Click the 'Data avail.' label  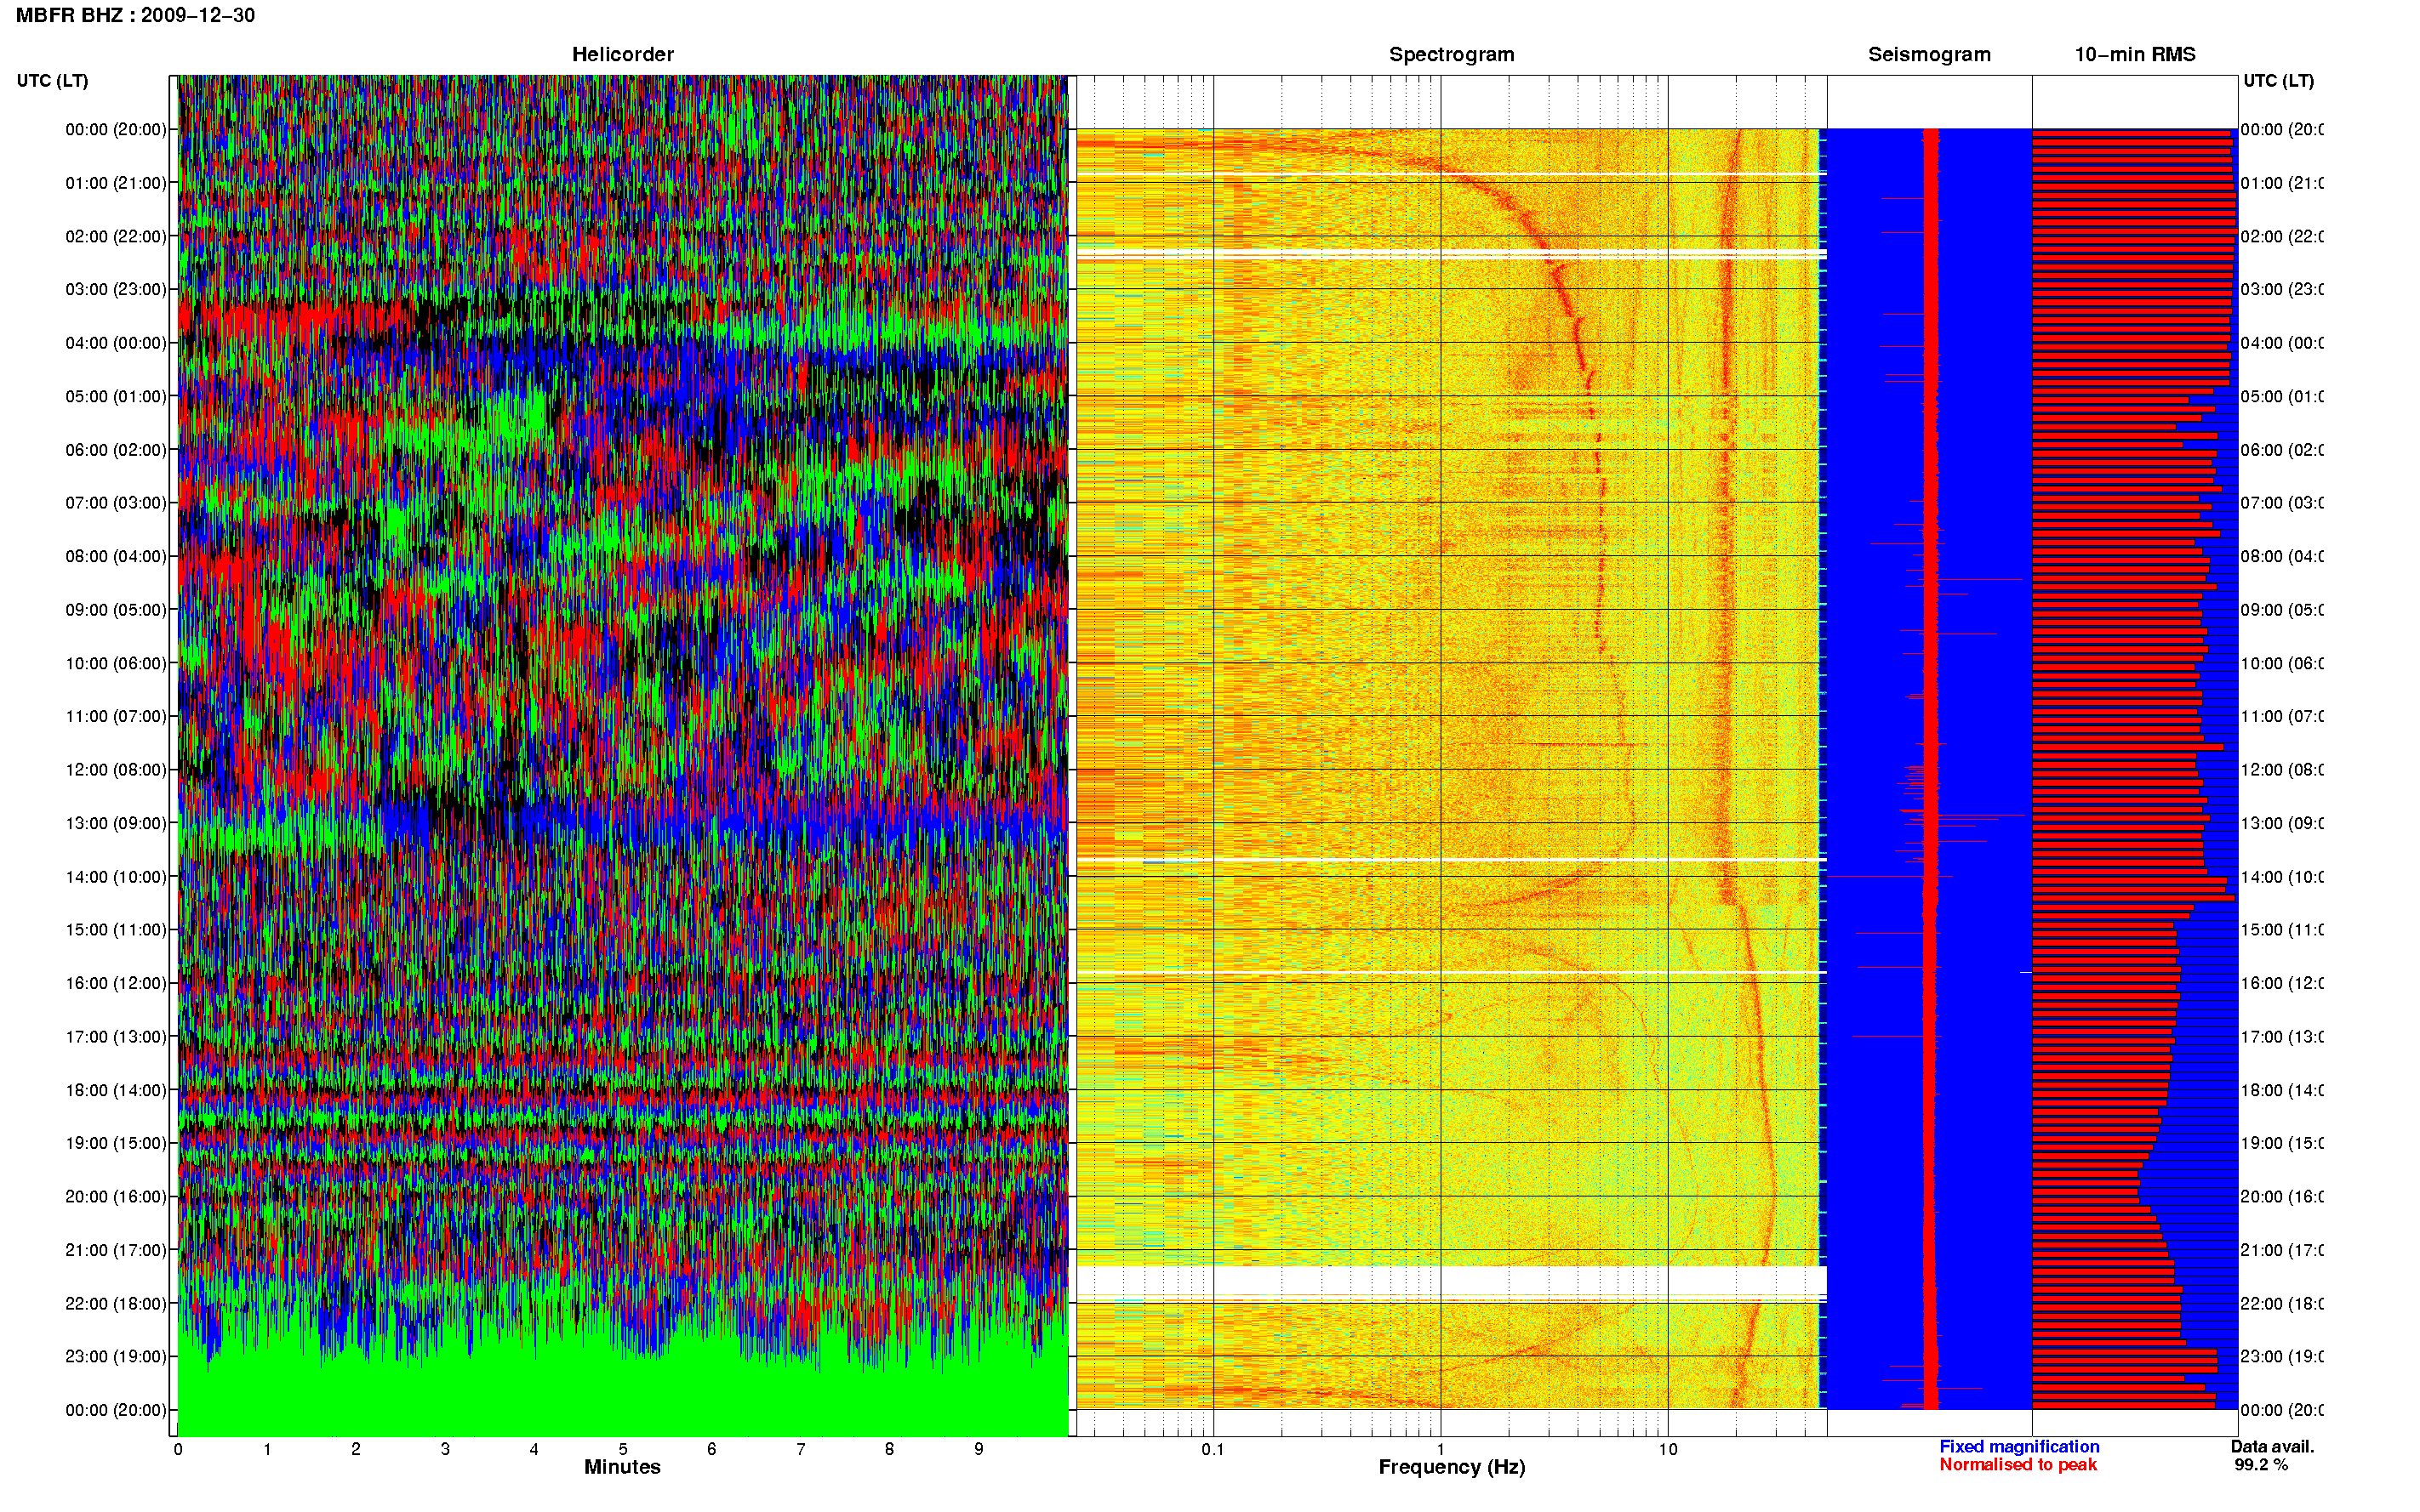[x=2272, y=1447]
